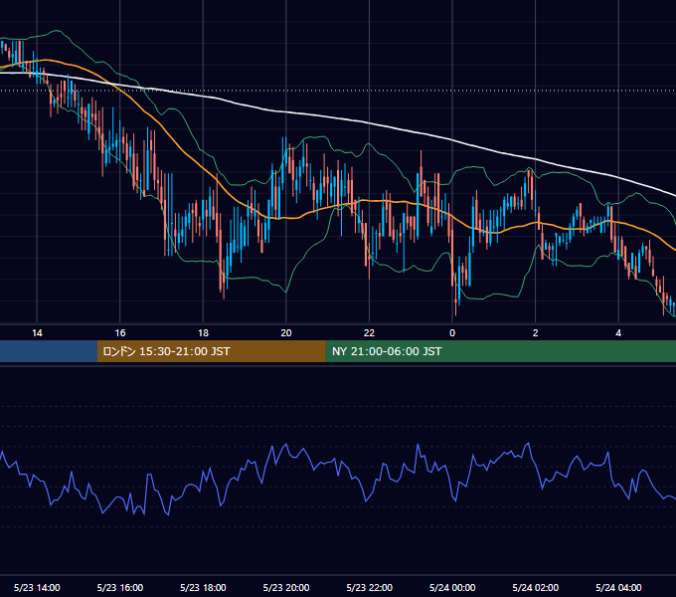Click the 5/23 14:00 date label
676x597 pixels.
(x=37, y=587)
